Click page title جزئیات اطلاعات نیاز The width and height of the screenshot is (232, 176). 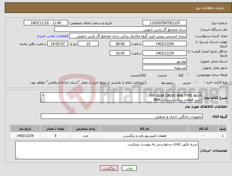210,8
